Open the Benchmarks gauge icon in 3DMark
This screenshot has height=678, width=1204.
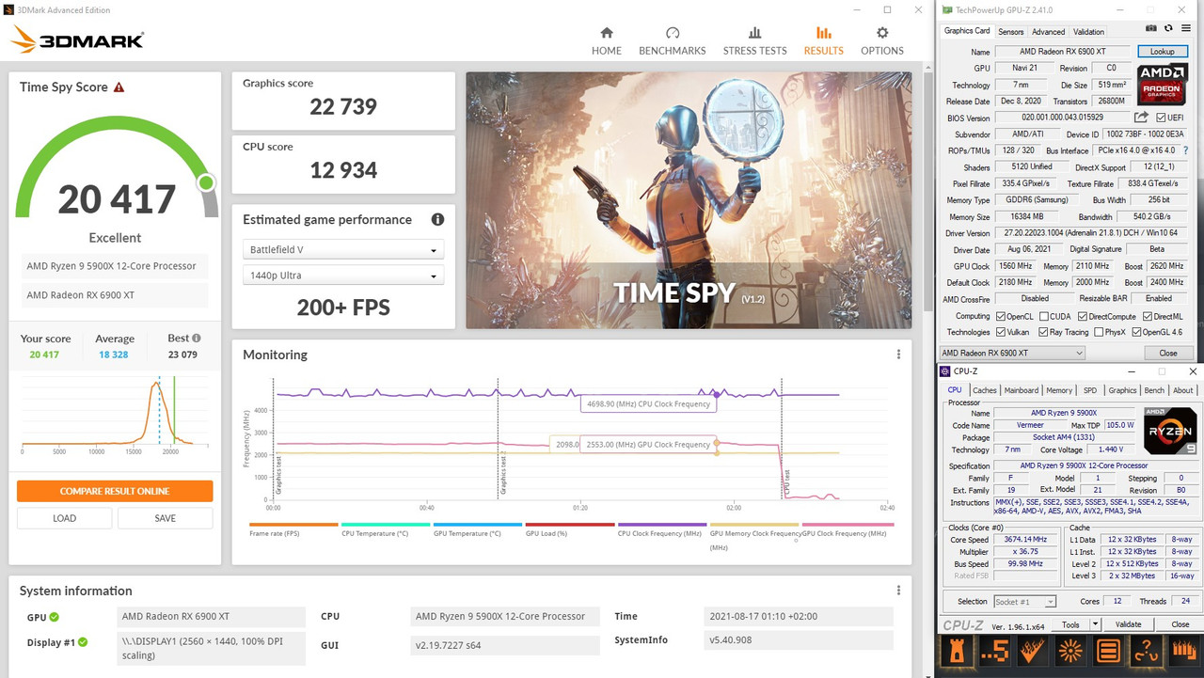click(x=673, y=33)
